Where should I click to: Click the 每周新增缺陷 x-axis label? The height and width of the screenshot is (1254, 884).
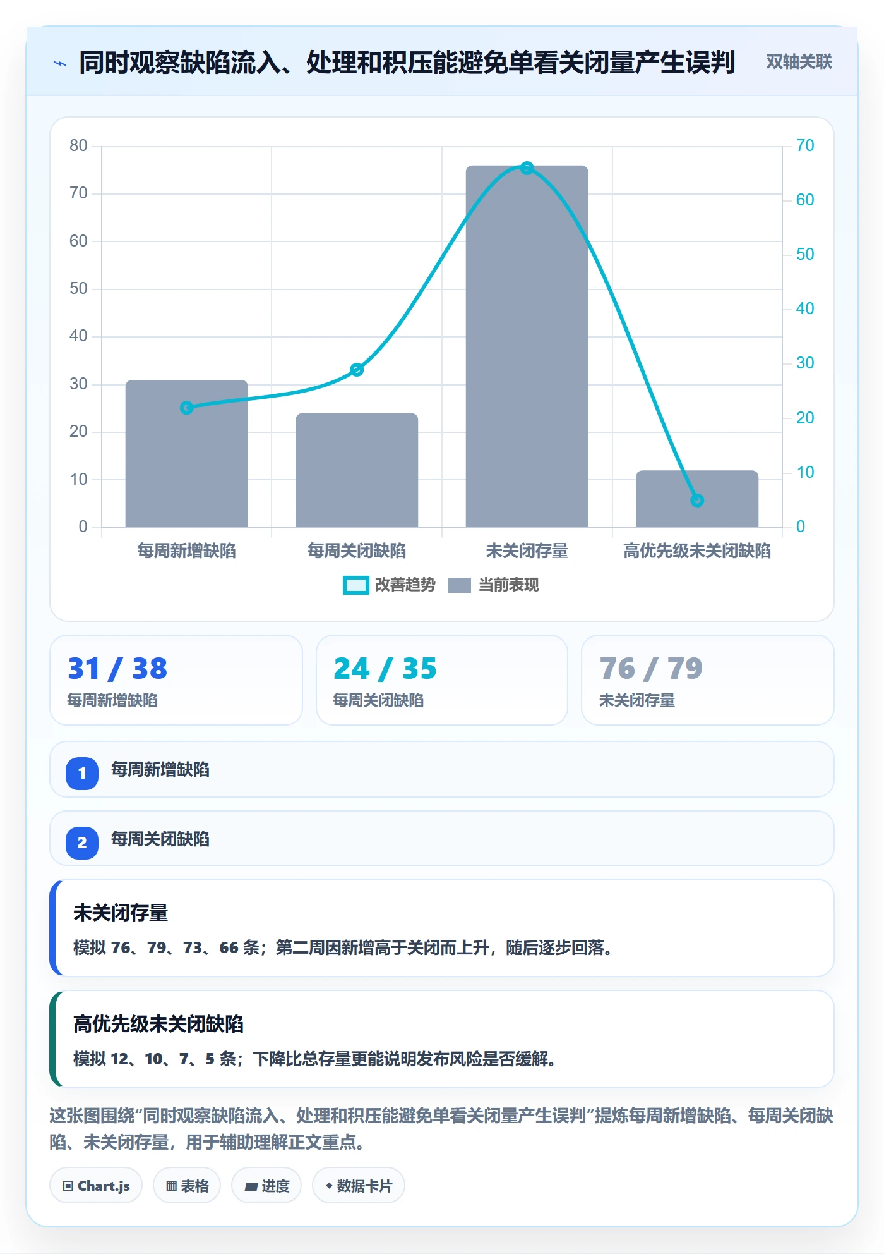186,551
